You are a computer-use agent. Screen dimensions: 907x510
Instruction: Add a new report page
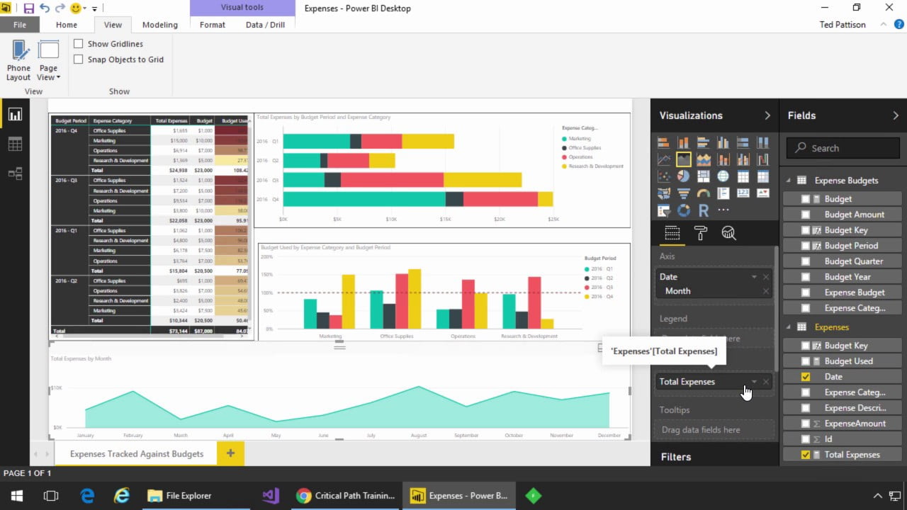coord(230,453)
